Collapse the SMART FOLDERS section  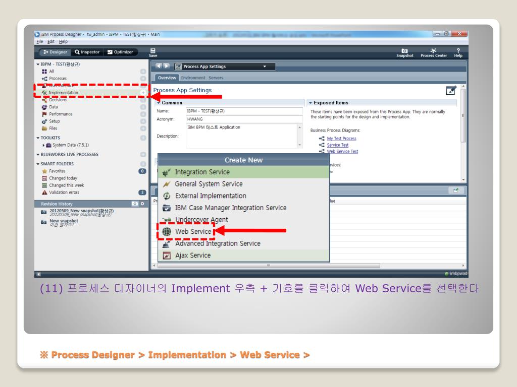point(38,164)
